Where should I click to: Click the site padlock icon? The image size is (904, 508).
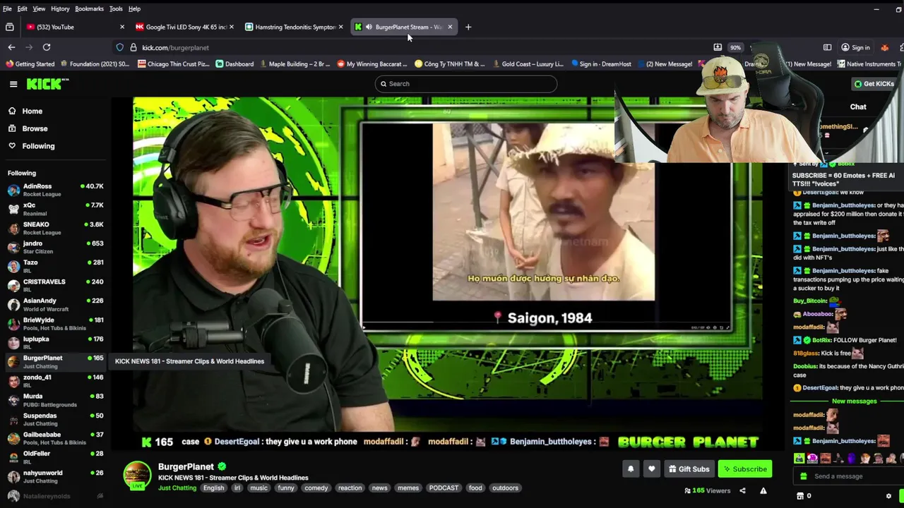click(133, 47)
